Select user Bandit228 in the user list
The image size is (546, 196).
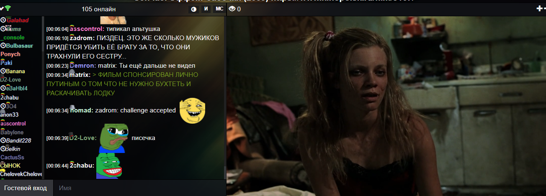(x=18, y=140)
